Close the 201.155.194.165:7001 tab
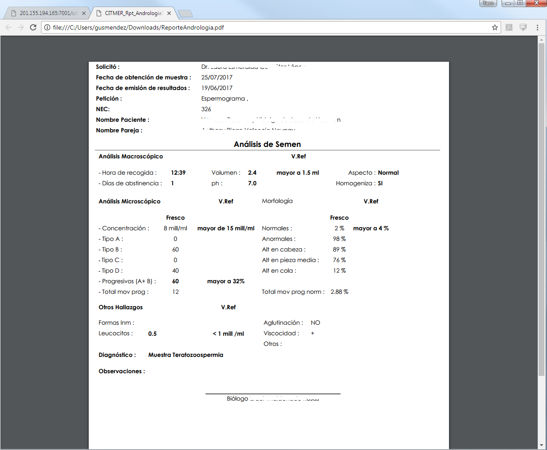 point(84,13)
